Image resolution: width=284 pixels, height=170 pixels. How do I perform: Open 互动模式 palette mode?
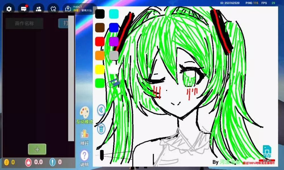(84, 115)
